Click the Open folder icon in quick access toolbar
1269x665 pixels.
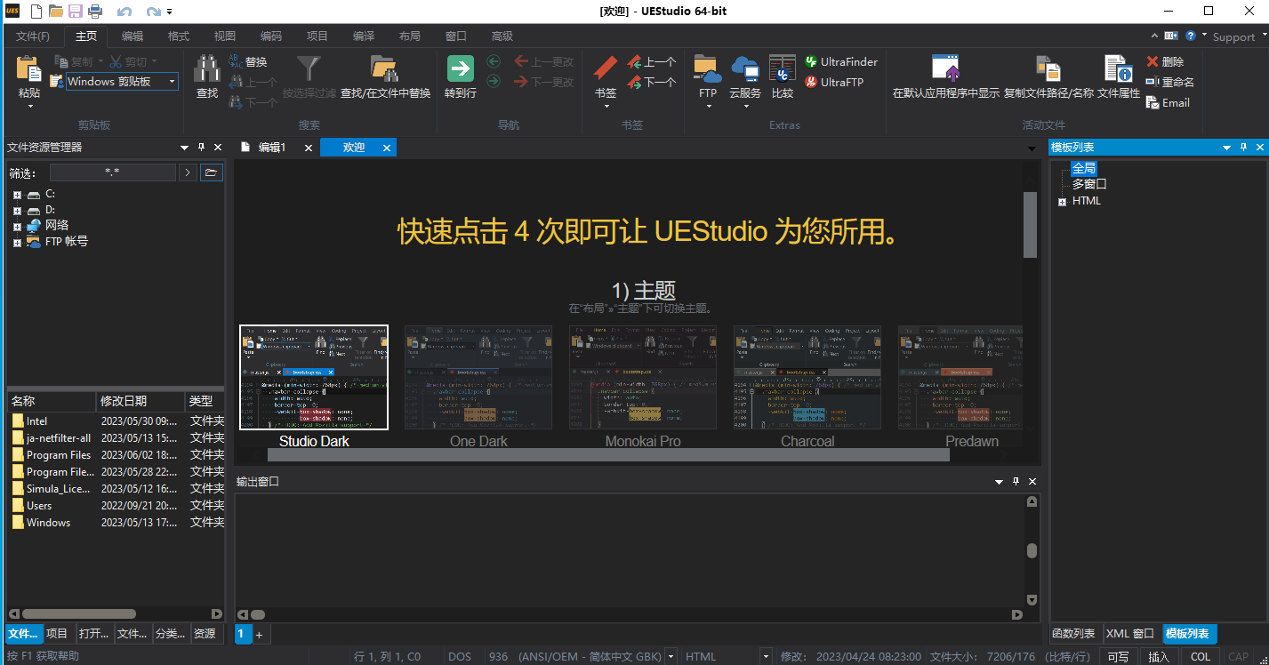click(56, 12)
